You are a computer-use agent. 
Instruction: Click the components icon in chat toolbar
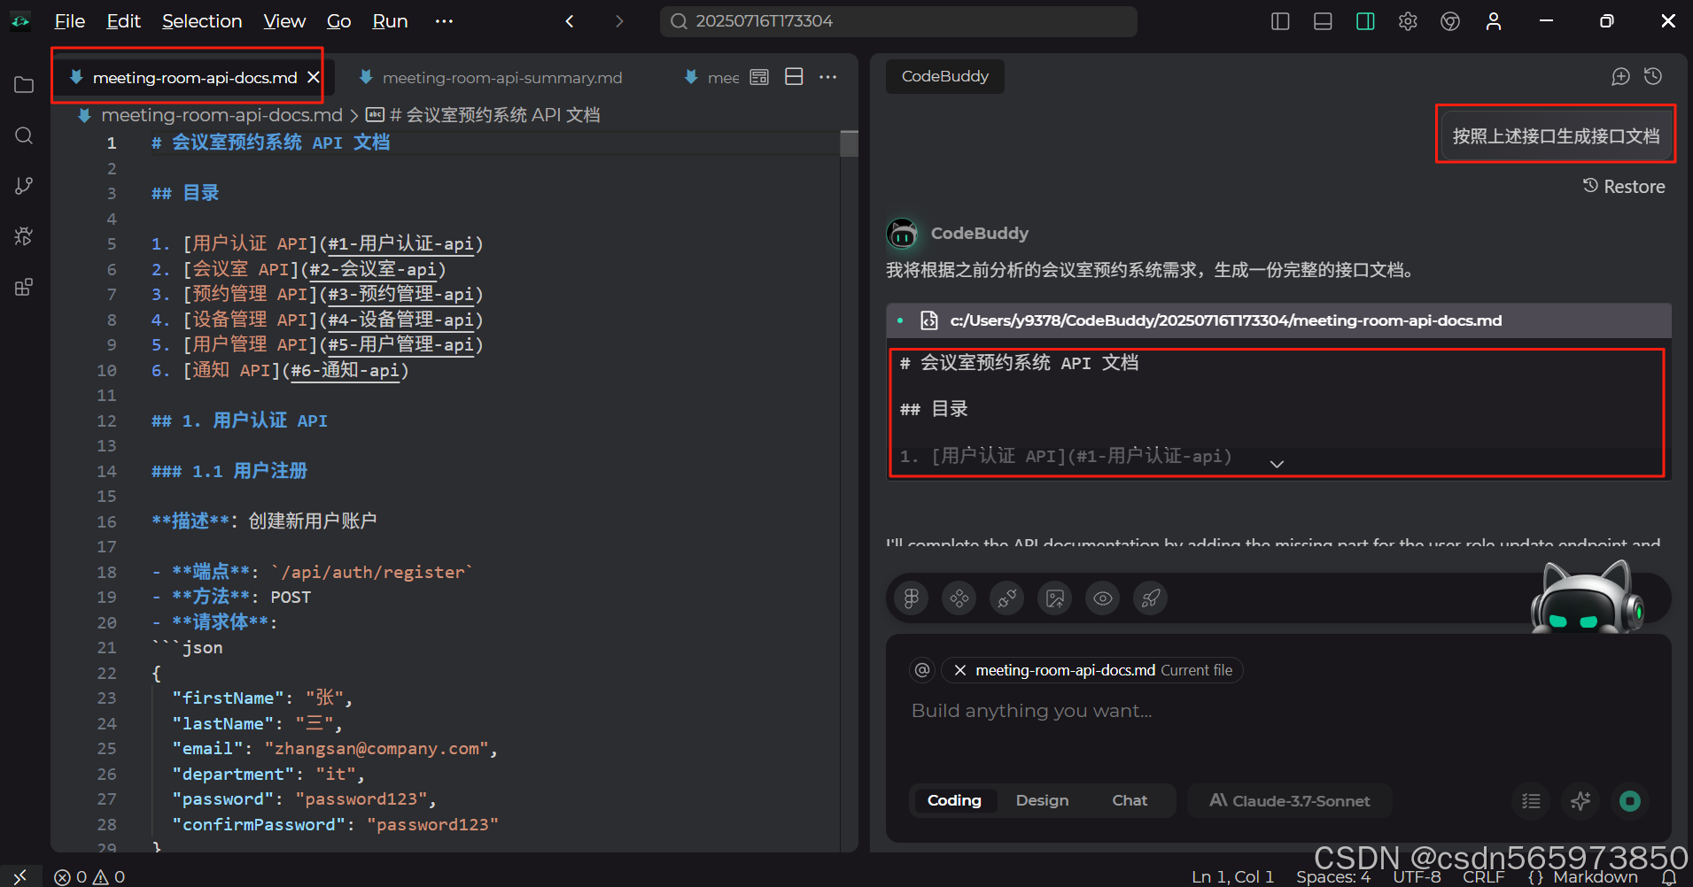pos(959,599)
